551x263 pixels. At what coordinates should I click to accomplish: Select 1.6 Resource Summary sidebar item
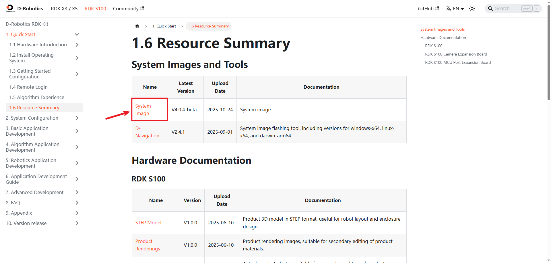pos(44,108)
